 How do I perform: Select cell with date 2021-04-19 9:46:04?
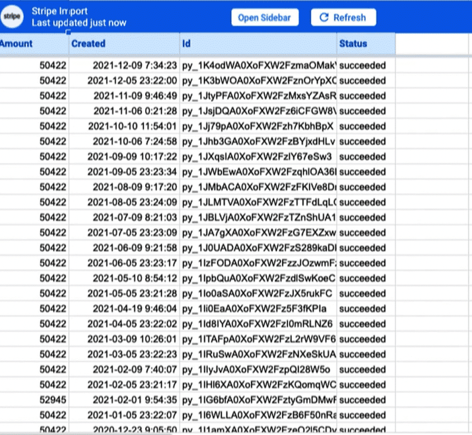click(124, 309)
